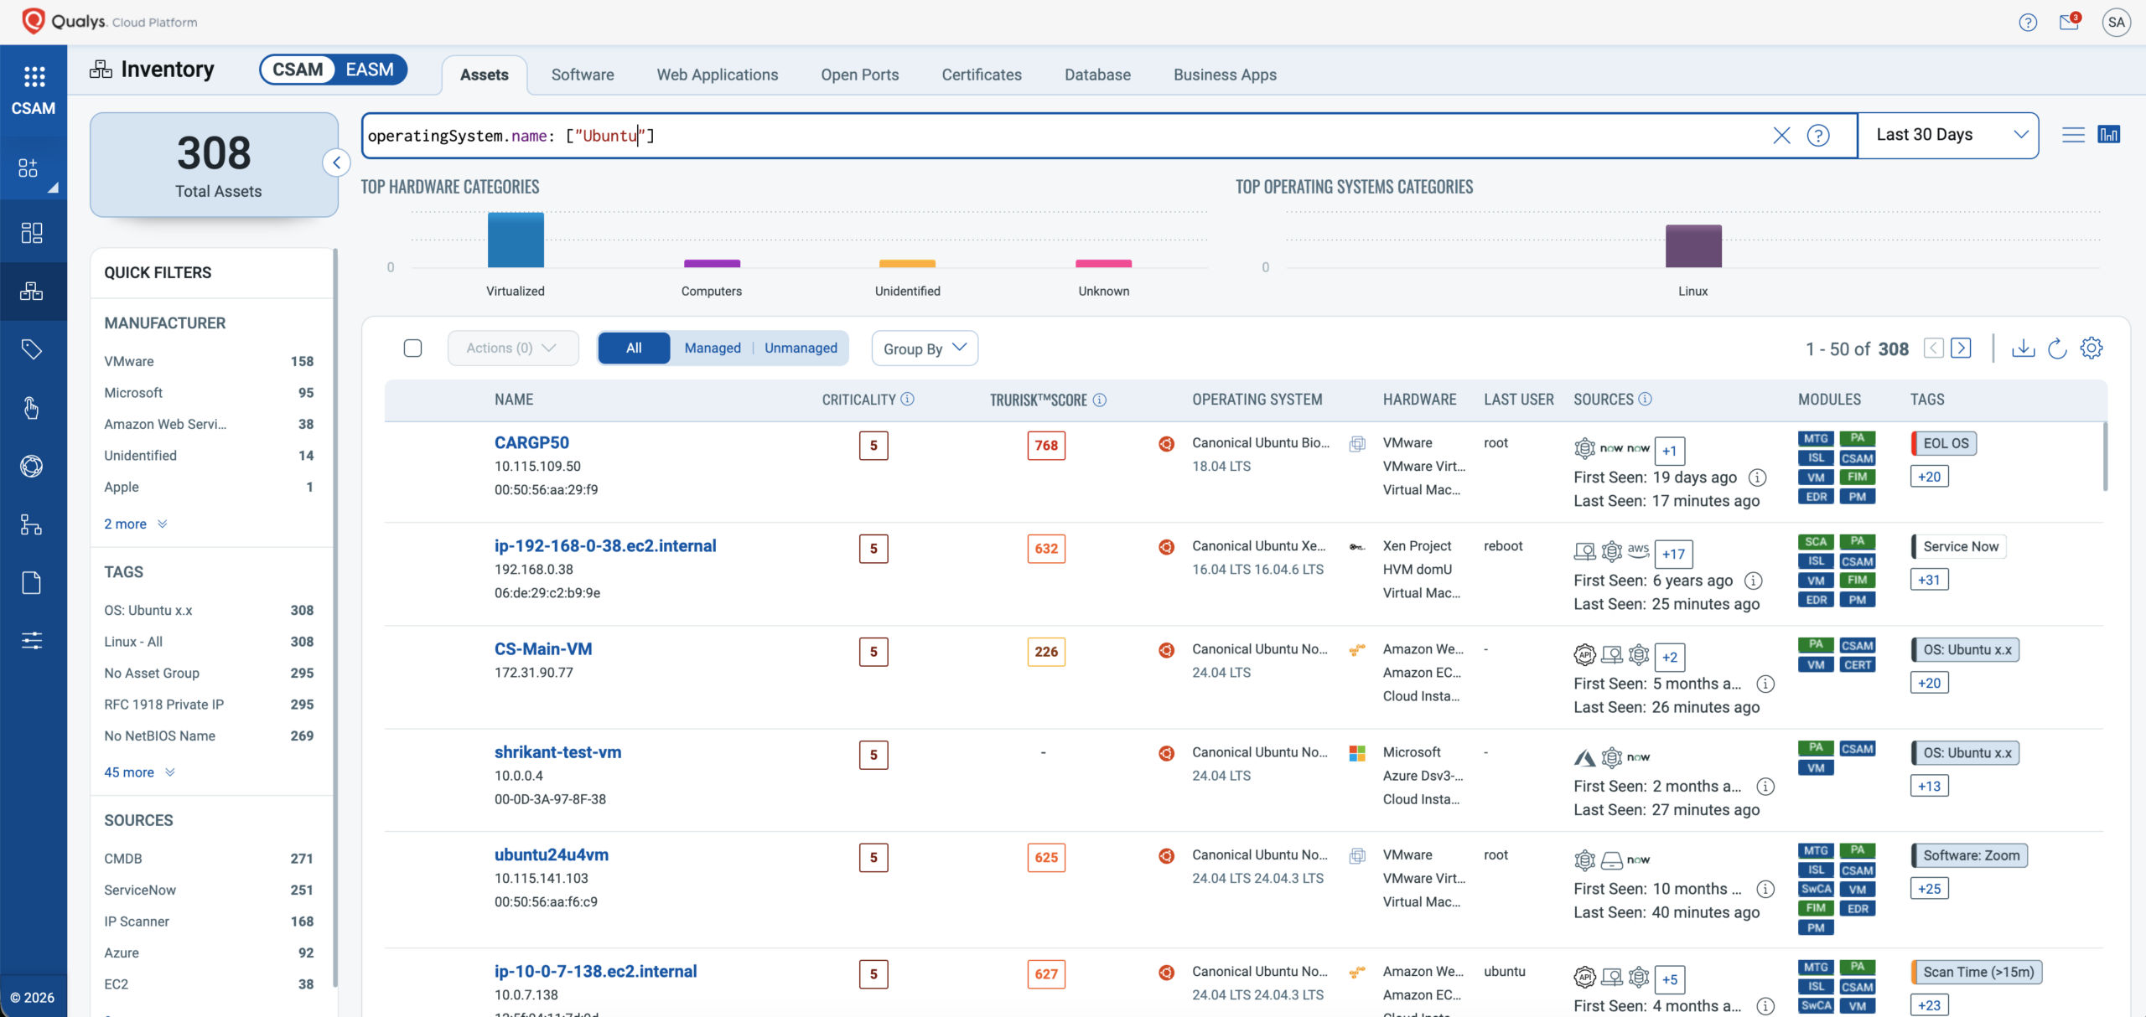Click the tags icon in sidebar
Image resolution: width=2146 pixels, height=1017 pixels.
(32, 349)
